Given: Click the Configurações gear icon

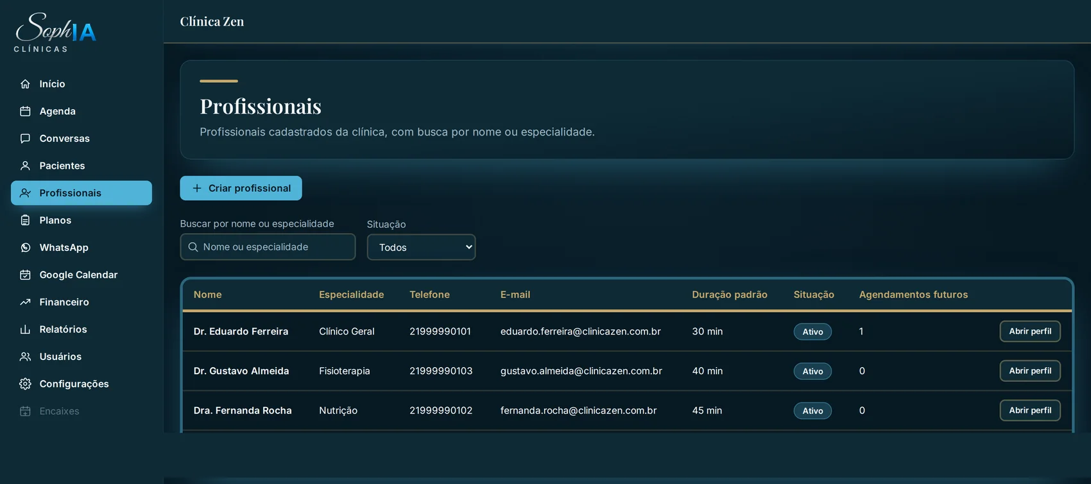Looking at the screenshot, I should pos(25,384).
